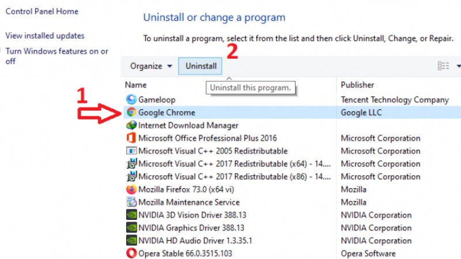Click the Visual C++ 2005 Redistributable icon
Screen dimensions: 461x259
131,151
